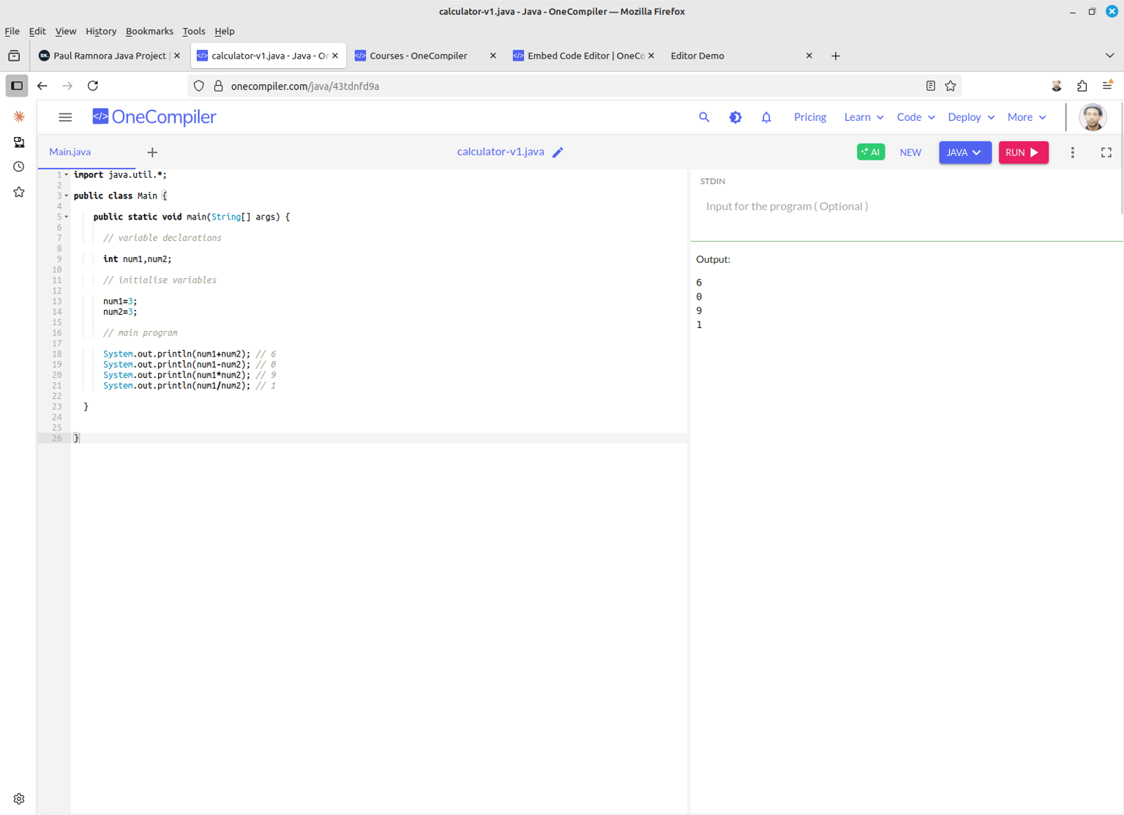Open the three-dot more options menu
Screen dimensions: 1124x815
click(1073, 152)
